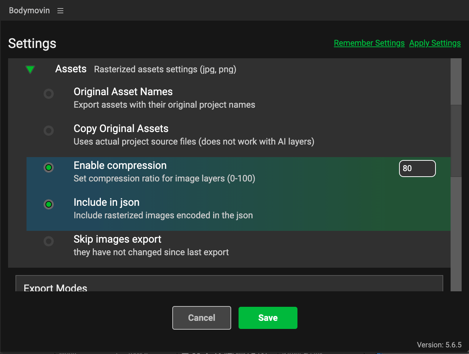
Task: Click the compression ratio field showing 80
Action: pyautogui.click(x=417, y=169)
